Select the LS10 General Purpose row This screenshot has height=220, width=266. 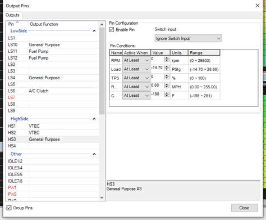(x=53, y=44)
